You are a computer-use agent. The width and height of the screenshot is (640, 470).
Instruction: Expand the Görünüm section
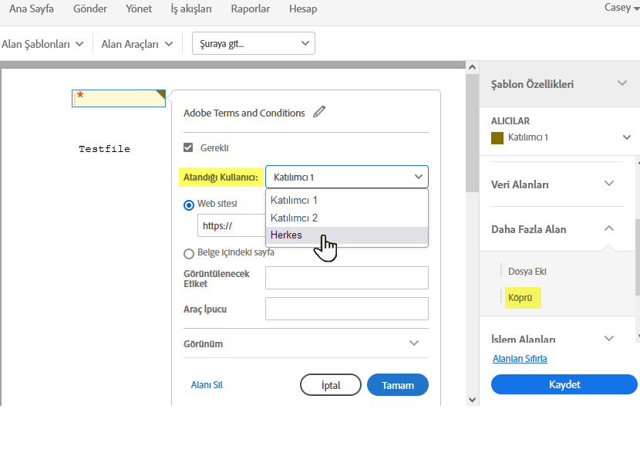click(x=414, y=343)
